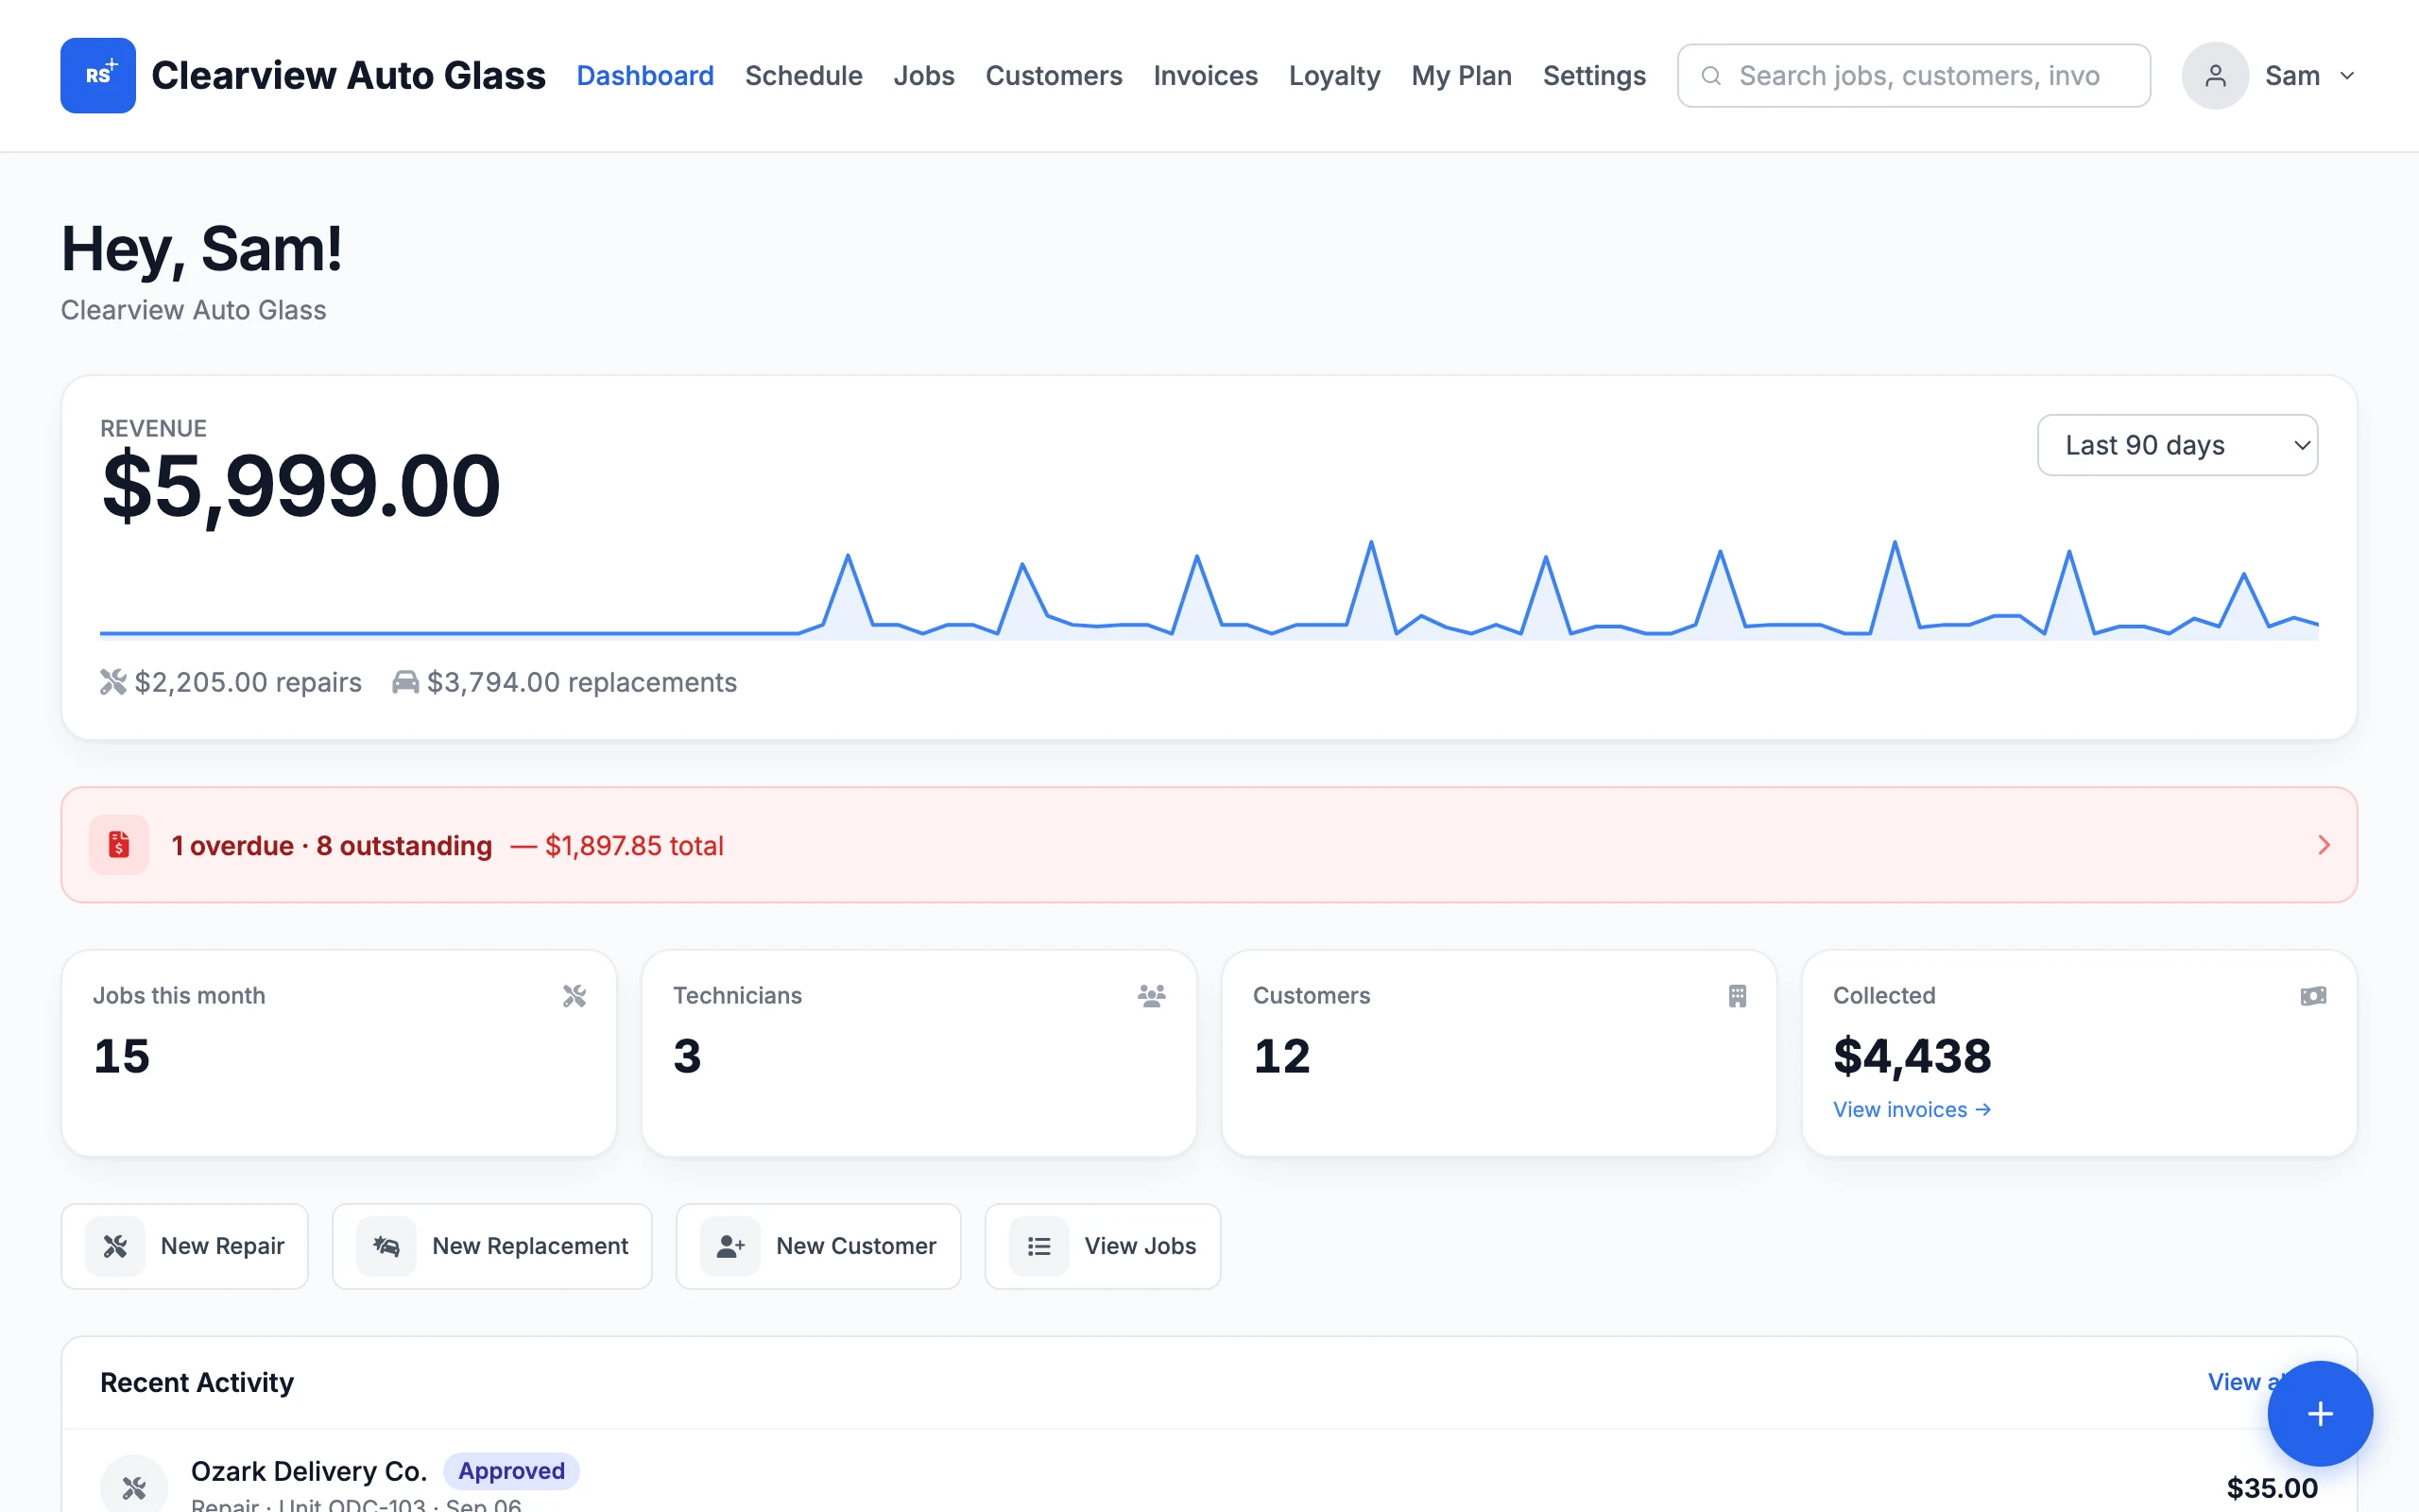Click the repair icon beside Ozark Delivery Co.
The height and width of the screenshot is (1512, 2419).
[134, 1487]
